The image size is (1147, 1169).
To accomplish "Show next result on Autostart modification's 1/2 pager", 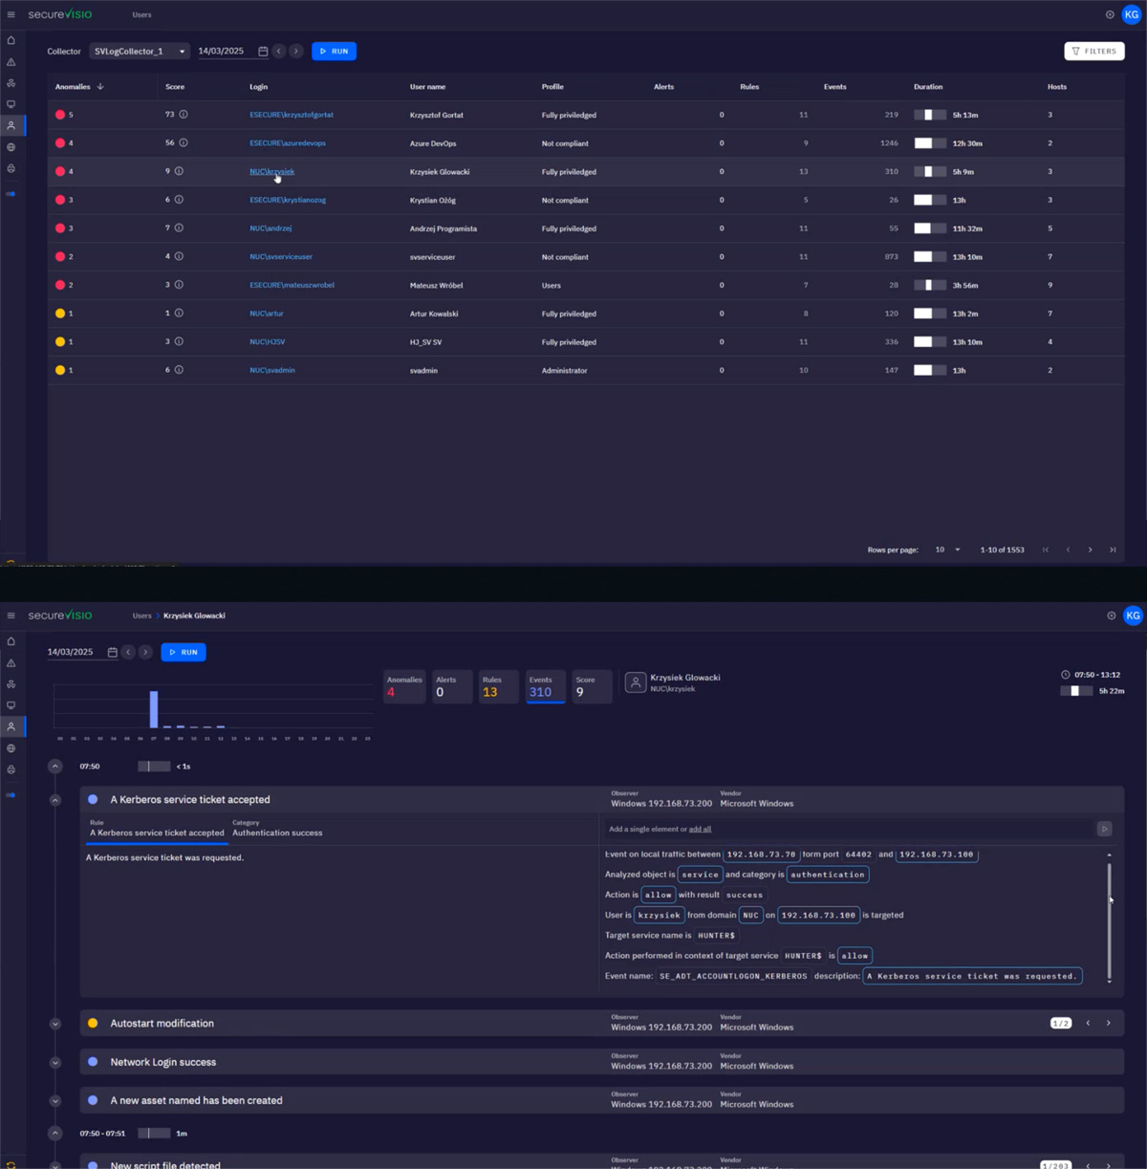I will coord(1109,1023).
